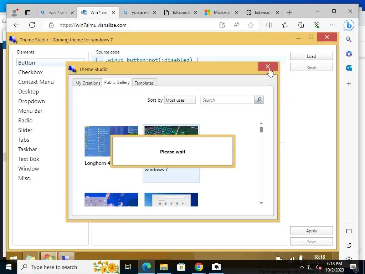This screenshot has height=274, width=365.
Task: Open the Collections icon
Action: [301, 25]
